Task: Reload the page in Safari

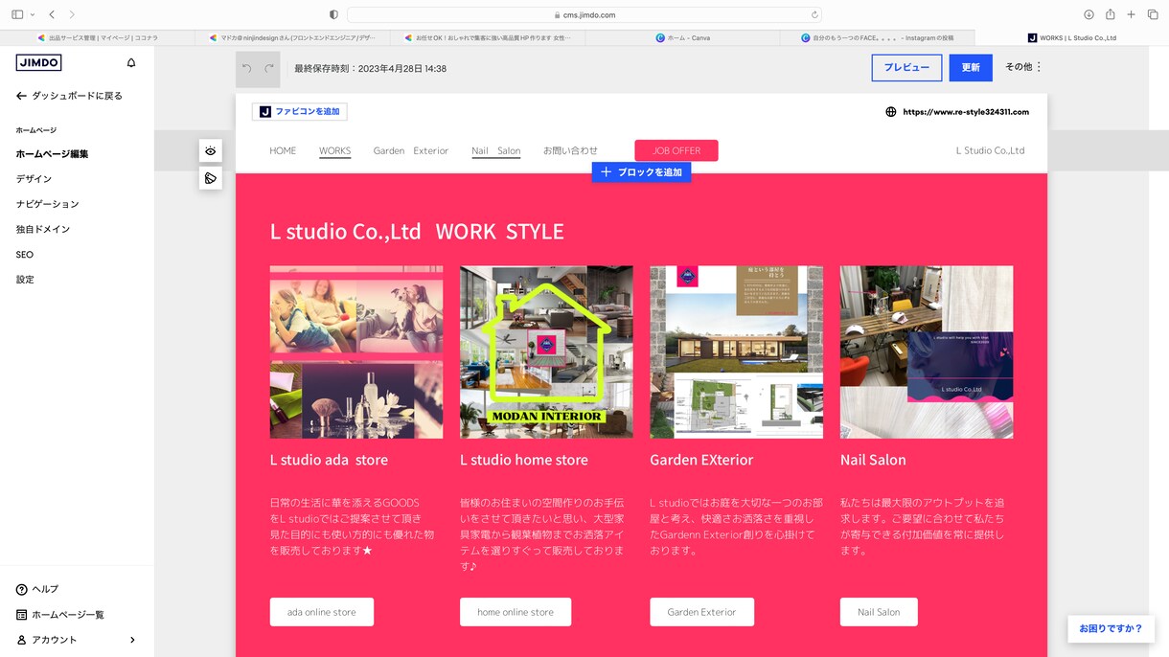Action: click(814, 14)
